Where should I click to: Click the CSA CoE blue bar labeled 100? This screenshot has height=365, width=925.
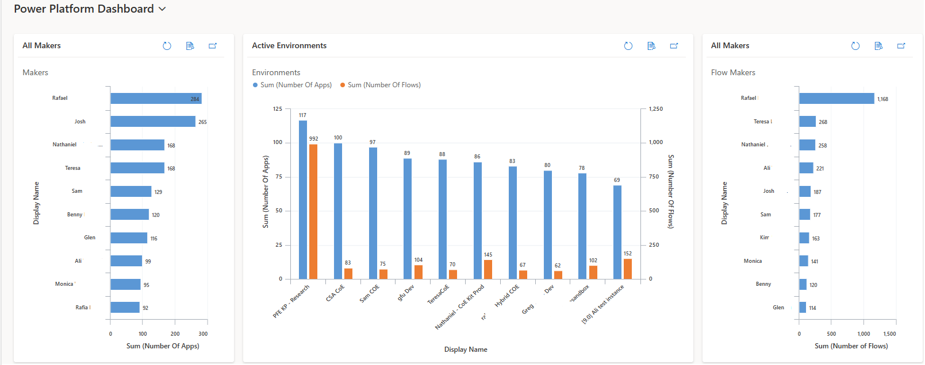tap(338, 211)
